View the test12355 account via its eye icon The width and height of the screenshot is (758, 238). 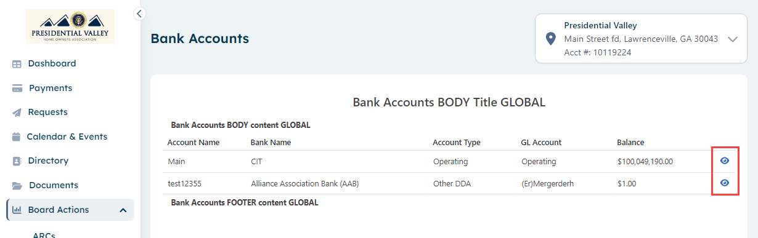point(725,183)
